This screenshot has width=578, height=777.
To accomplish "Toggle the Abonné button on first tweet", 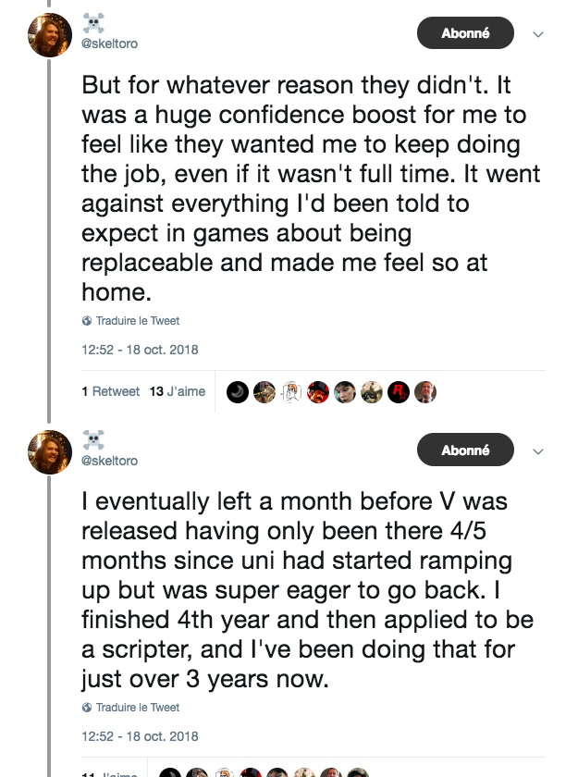I will (x=465, y=34).
